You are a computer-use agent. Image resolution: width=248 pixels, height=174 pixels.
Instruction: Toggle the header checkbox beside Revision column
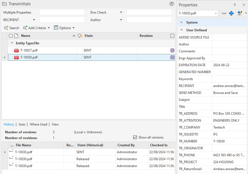(172, 36)
